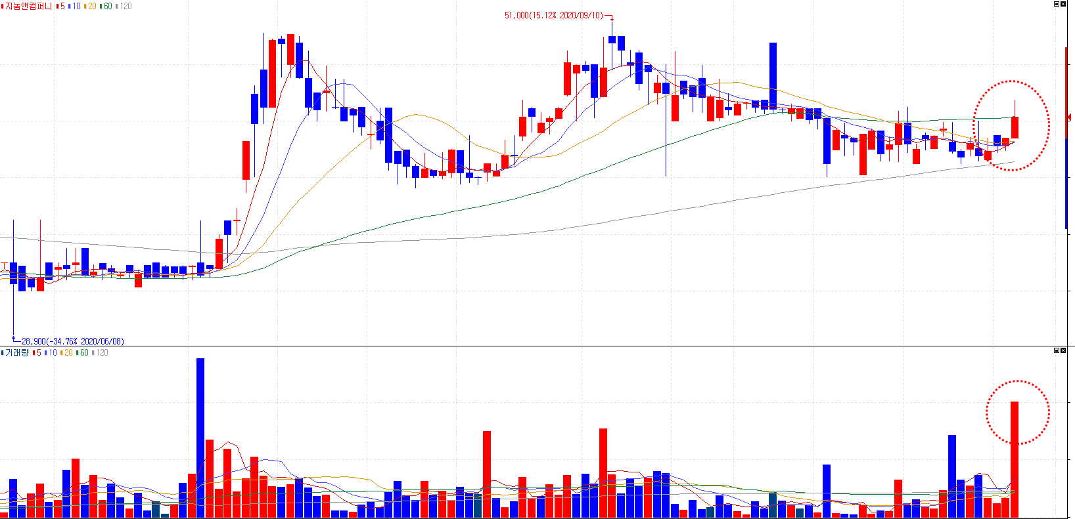
Task: Click the 지놈앤컴퍼니 stock name legend
Action: (x=28, y=6)
